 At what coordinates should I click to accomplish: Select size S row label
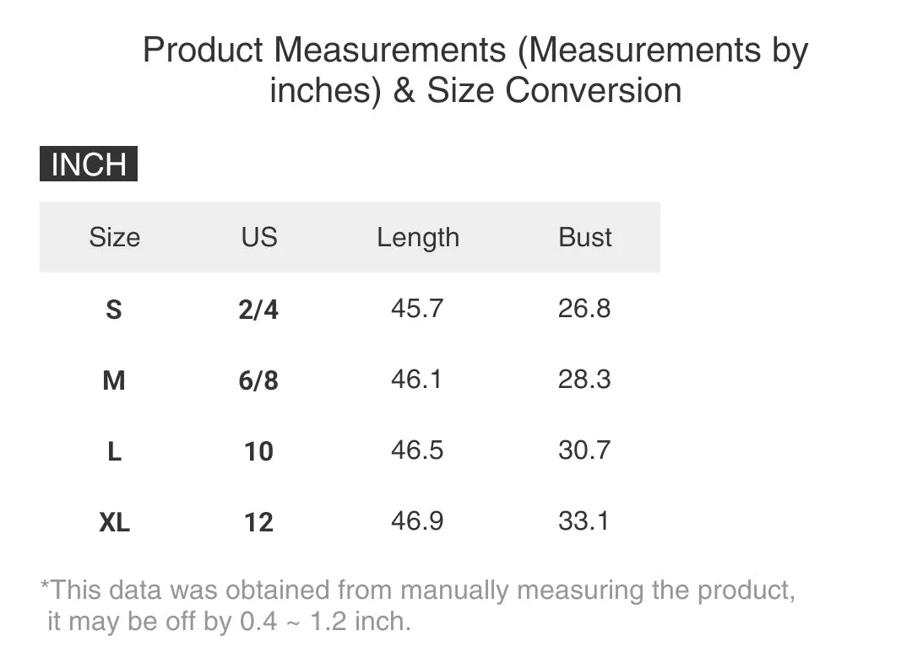[x=114, y=309]
